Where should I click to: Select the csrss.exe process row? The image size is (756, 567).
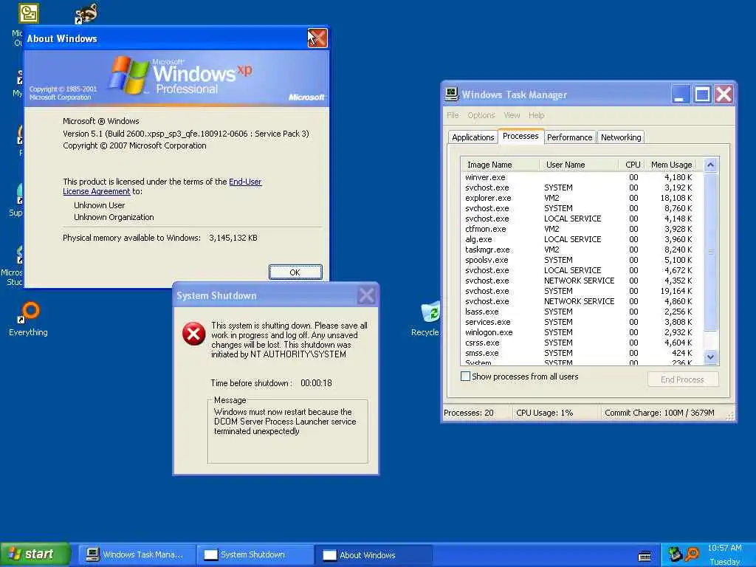[x=582, y=343]
